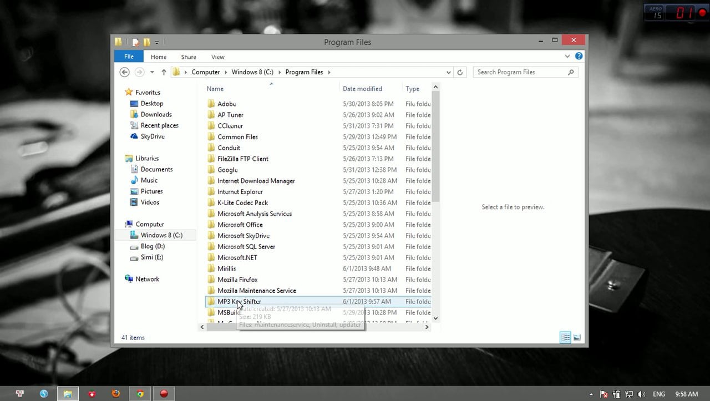
Task: Select the CCleaner folder icon
Action: 211,126
